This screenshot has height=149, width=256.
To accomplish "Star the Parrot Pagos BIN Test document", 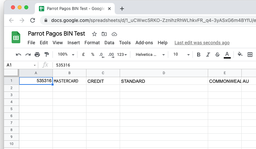I will pos(94,34).
